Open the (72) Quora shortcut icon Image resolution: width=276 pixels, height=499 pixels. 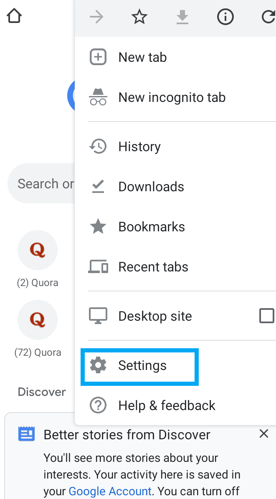point(38,320)
